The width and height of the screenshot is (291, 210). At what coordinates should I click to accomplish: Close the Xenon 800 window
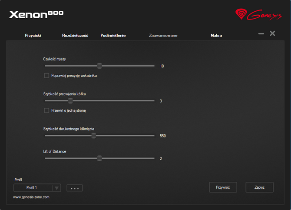(x=272, y=33)
